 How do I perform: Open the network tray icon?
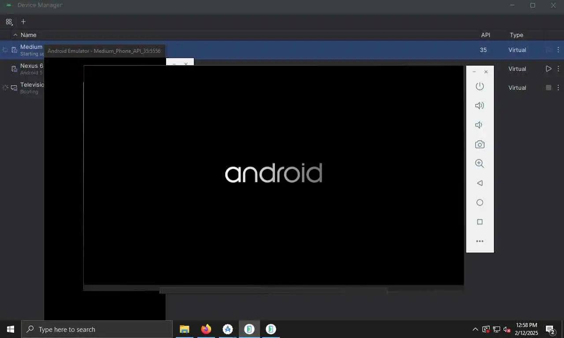(x=496, y=329)
